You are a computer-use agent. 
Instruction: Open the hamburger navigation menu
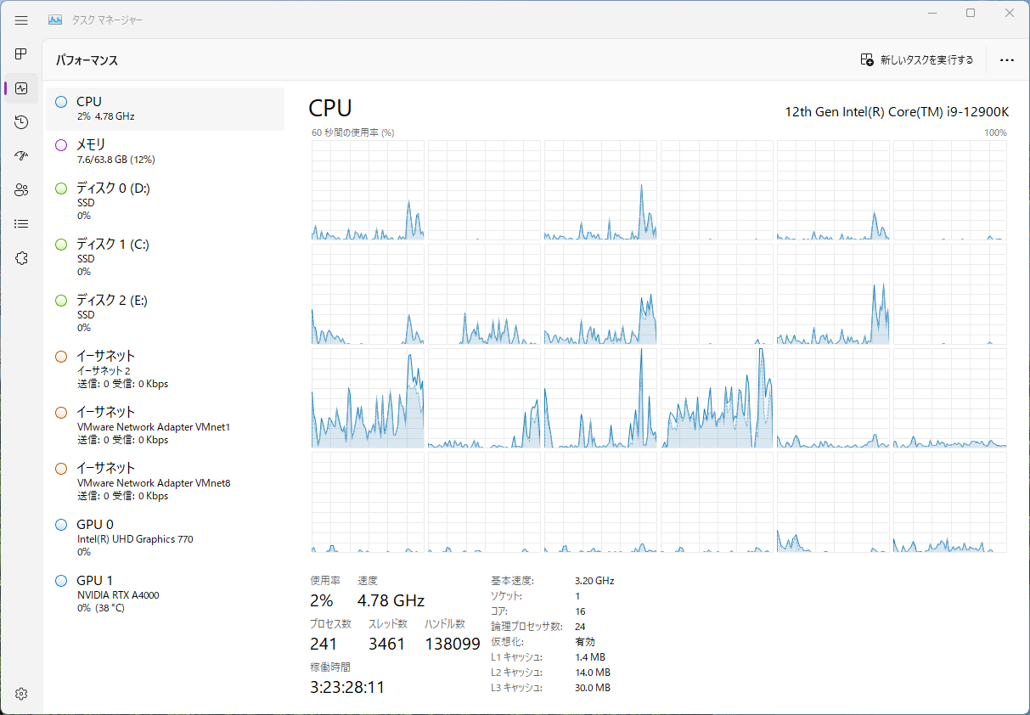[21, 20]
